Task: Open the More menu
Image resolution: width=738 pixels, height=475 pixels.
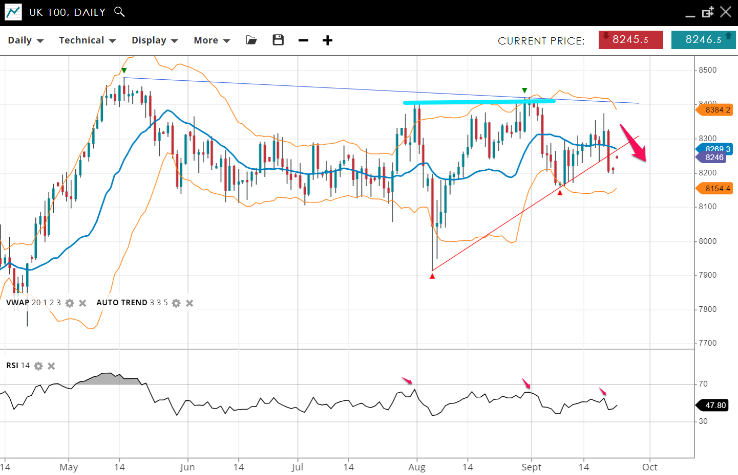Action: point(212,40)
